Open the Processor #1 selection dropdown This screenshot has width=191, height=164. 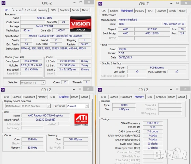43,82
